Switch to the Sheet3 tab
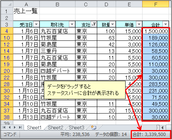 [77, 128]
